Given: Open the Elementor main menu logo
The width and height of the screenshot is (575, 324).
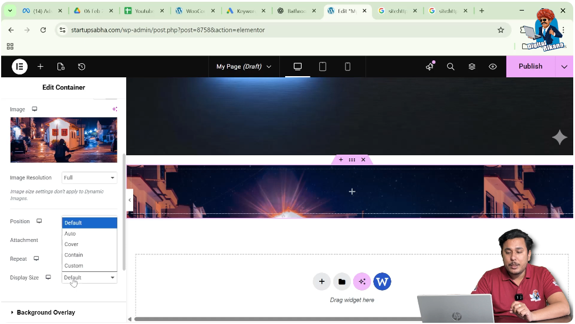Looking at the screenshot, I should [20, 67].
